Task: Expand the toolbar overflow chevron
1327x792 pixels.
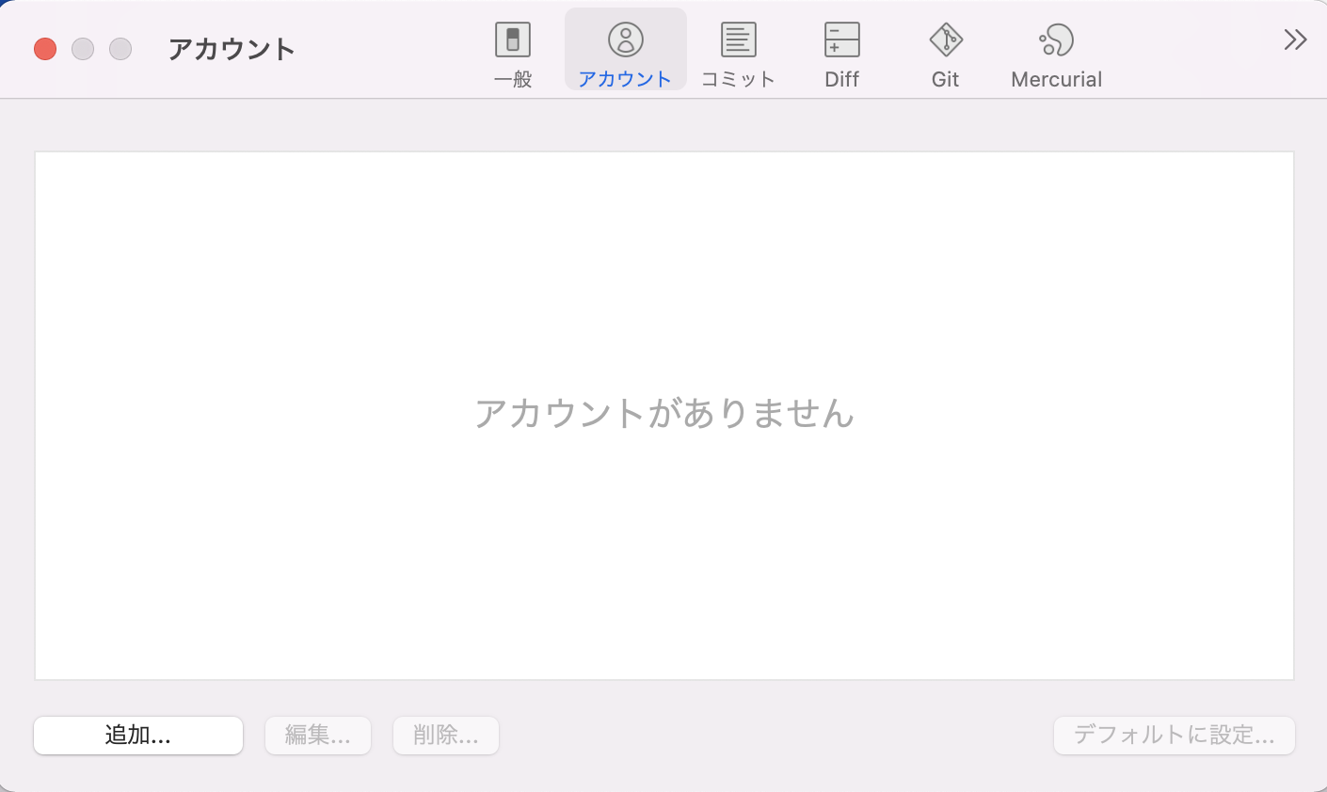Action: click(1295, 40)
